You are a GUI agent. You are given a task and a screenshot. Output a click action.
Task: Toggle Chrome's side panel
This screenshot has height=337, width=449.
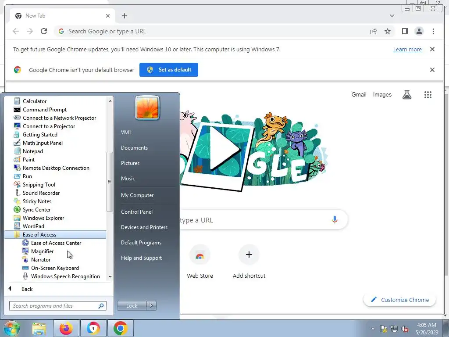tap(405, 31)
